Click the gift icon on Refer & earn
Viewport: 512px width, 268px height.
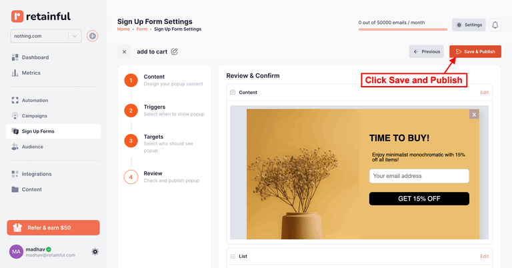pos(18,227)
